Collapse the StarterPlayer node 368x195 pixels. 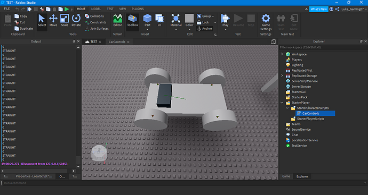tap(282, 103)
